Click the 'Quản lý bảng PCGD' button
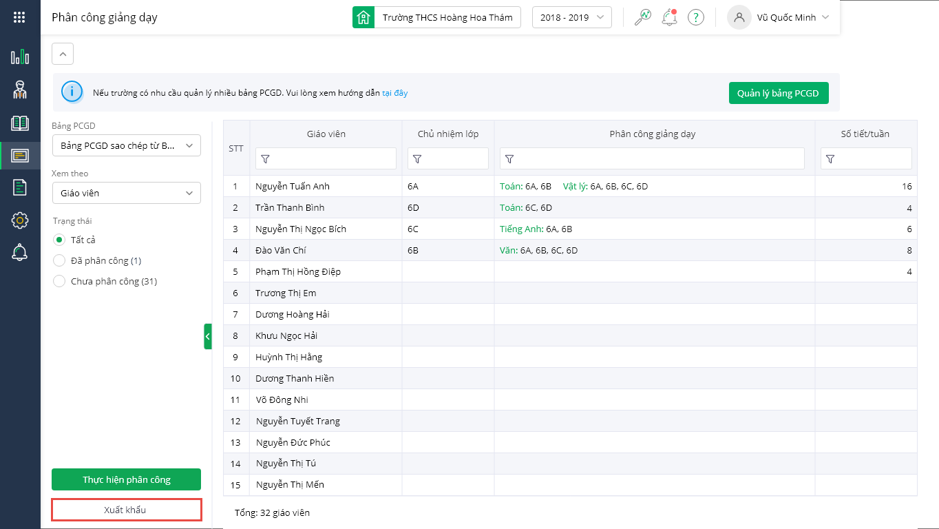 pyautogui.click(x=778, y=93)
